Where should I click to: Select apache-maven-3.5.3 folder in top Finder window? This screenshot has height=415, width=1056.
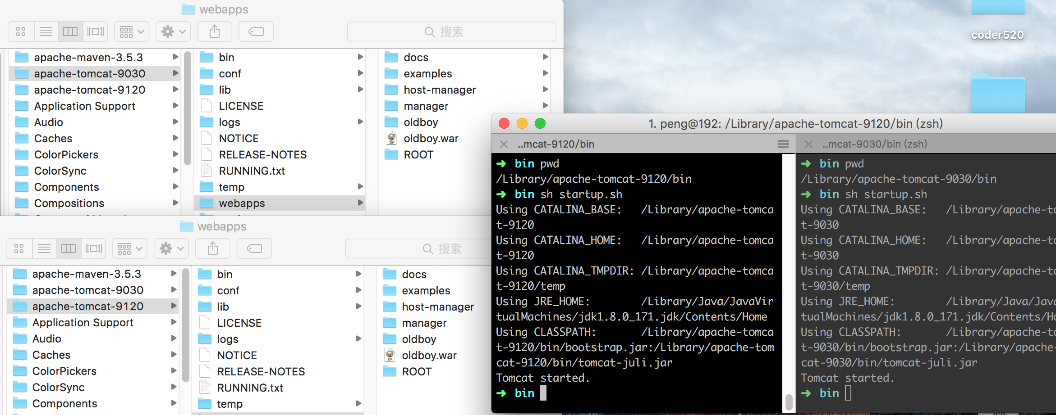(x=95, y=57)
